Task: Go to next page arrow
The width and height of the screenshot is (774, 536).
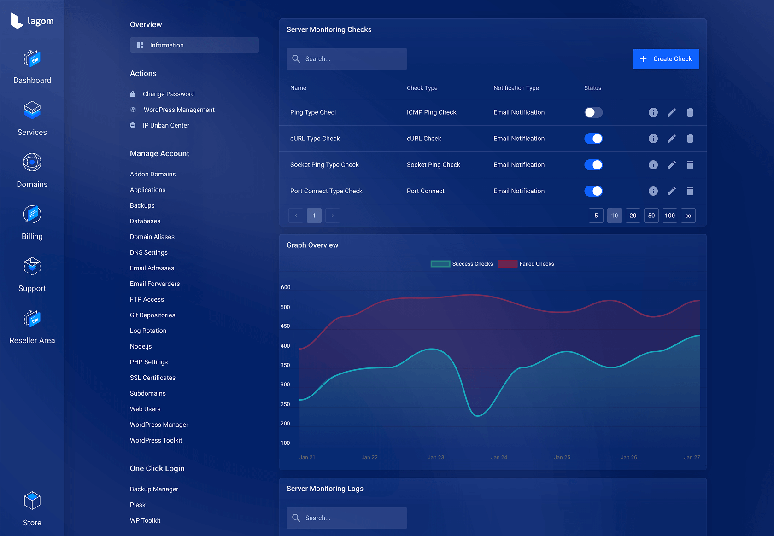Action: click(x=333, y=216)
